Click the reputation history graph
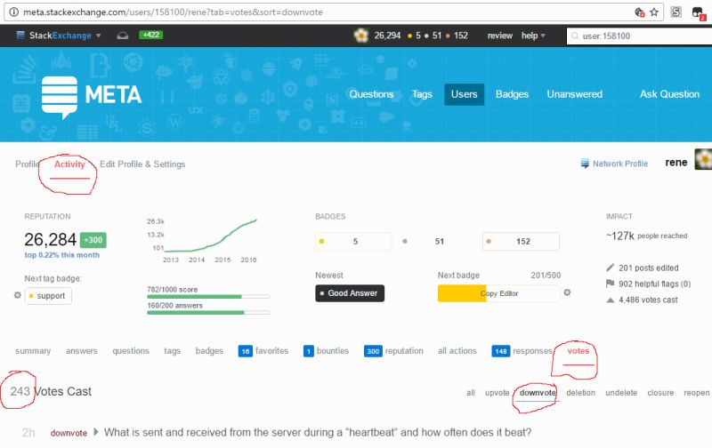The width and height of the screenshot is (712, 448). 202,240
